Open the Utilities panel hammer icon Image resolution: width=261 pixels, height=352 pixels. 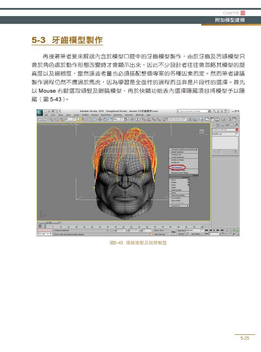click(236, 125)
